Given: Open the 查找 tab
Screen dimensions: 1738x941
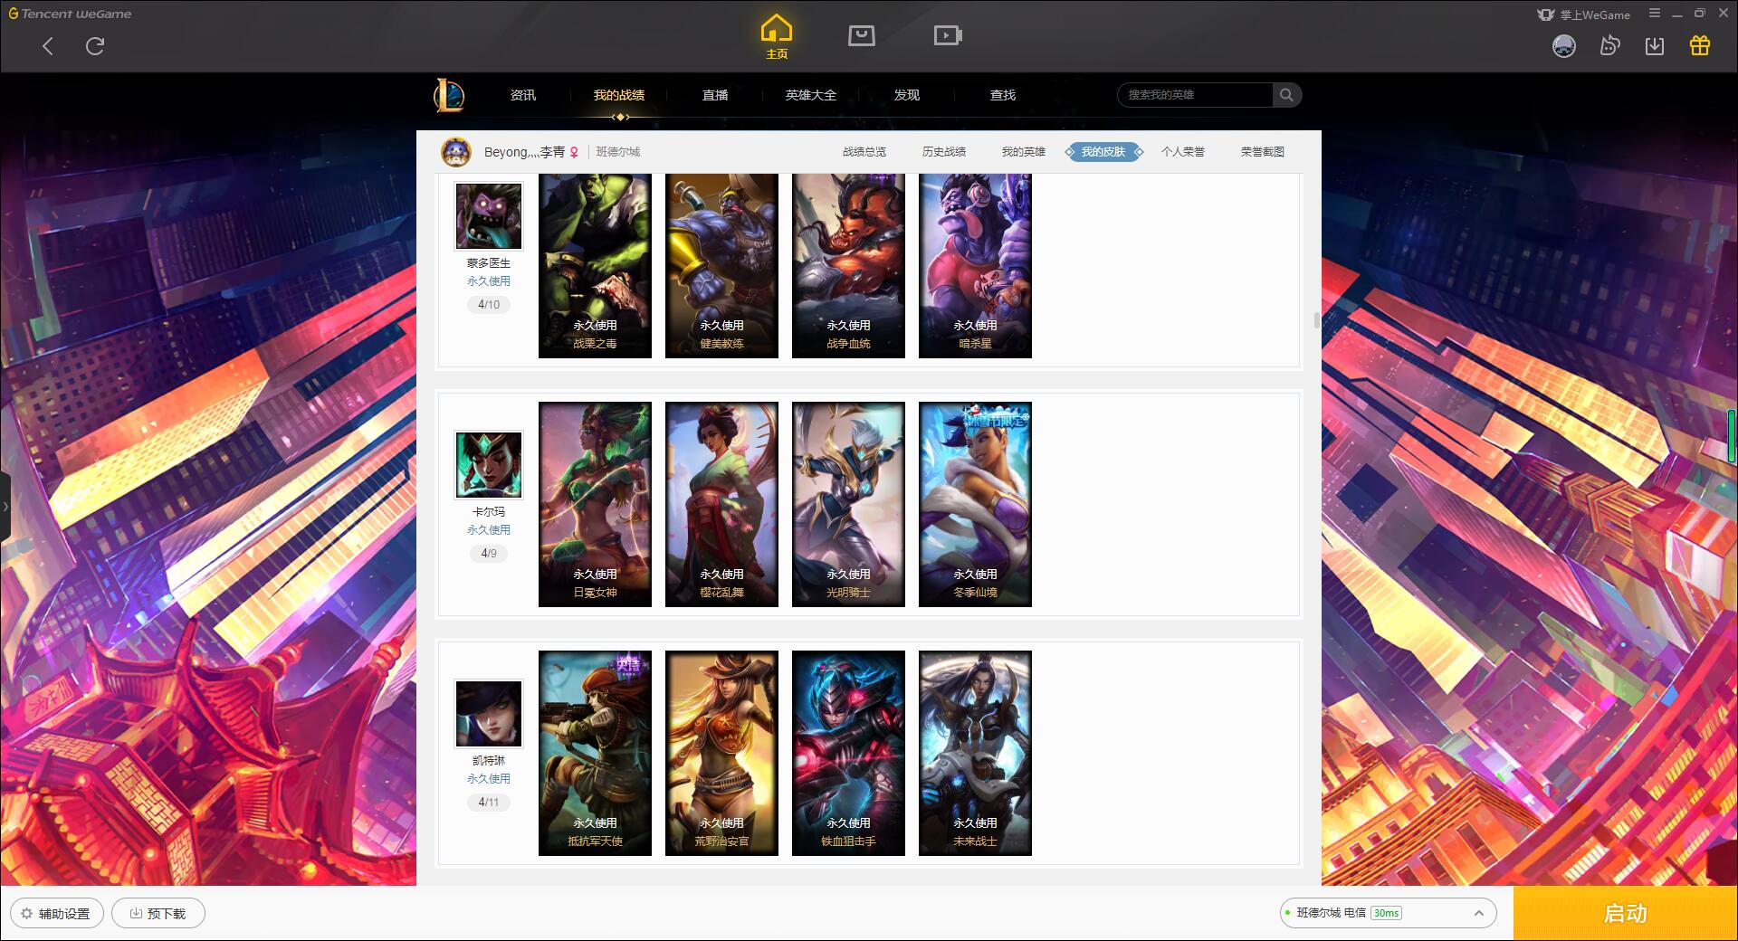Looking at the screenshot, I should pyautogui.click(x=1003, y=95).
